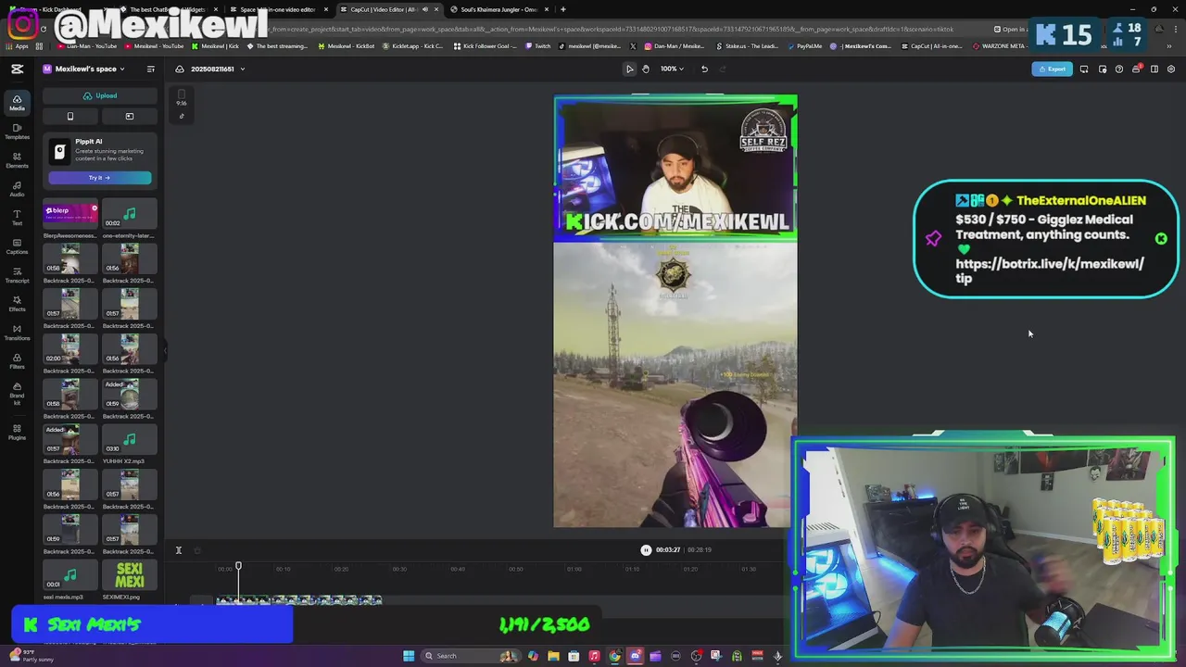Click the pin icon on chat message
1186x667 pixels.
point(933,239)
